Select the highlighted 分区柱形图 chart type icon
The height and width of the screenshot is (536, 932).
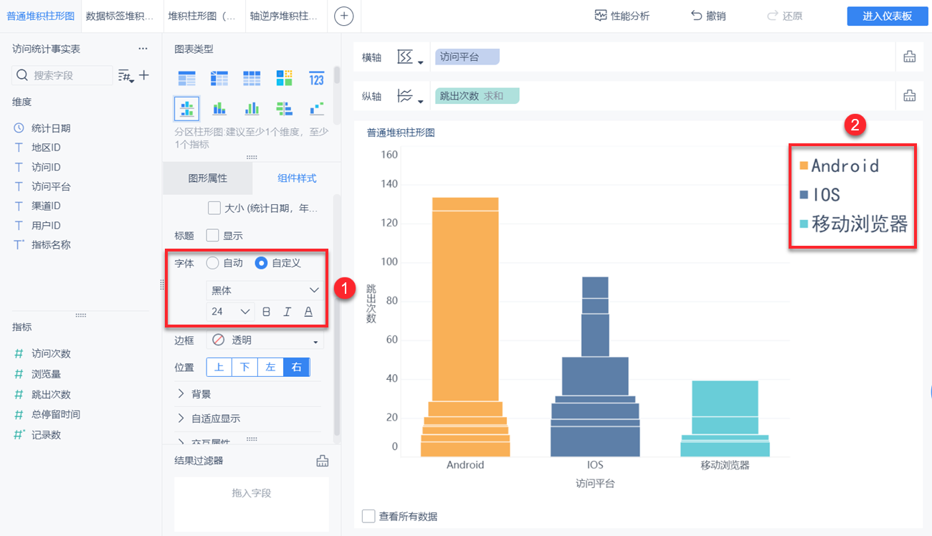[186, 109]
